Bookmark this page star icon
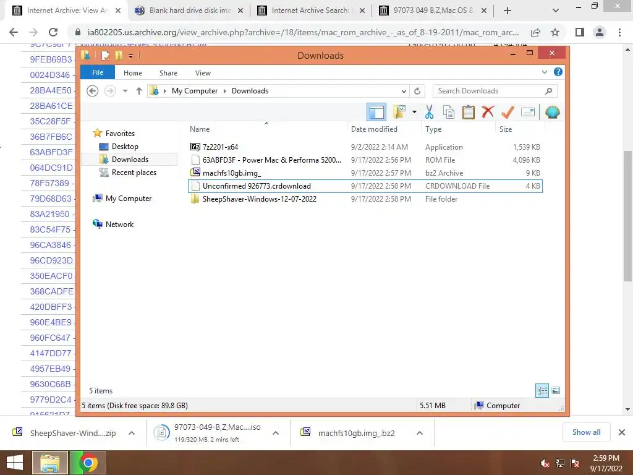Screen dimensions: 633x475 coord(555,32)
